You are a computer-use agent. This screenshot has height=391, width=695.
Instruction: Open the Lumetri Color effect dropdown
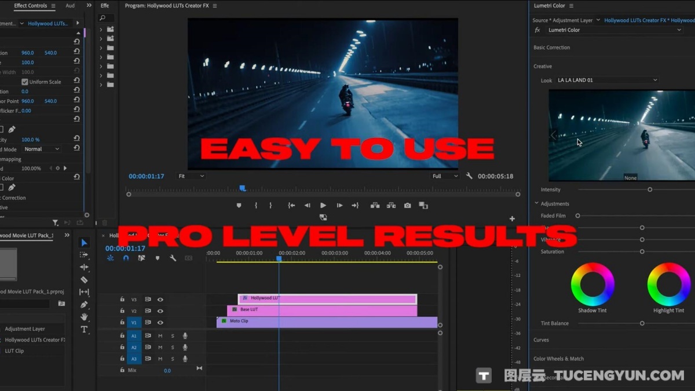[614, 30]
